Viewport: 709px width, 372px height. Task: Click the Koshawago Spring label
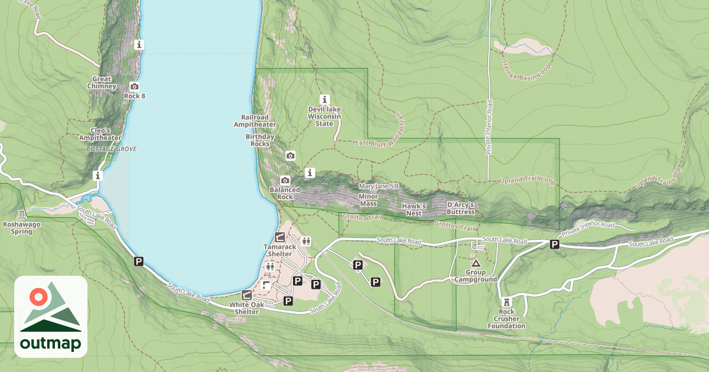coord(22,228)
